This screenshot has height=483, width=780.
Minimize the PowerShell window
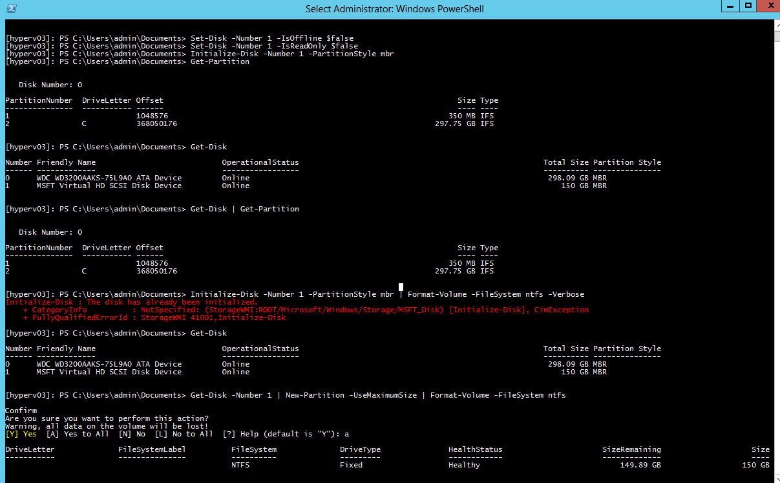(730, 6)
